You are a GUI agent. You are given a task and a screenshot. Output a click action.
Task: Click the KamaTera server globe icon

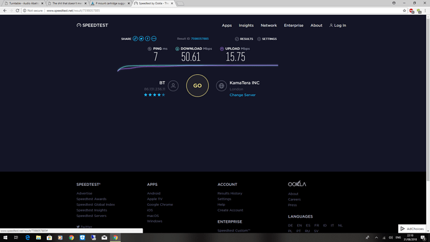point(221,85)
